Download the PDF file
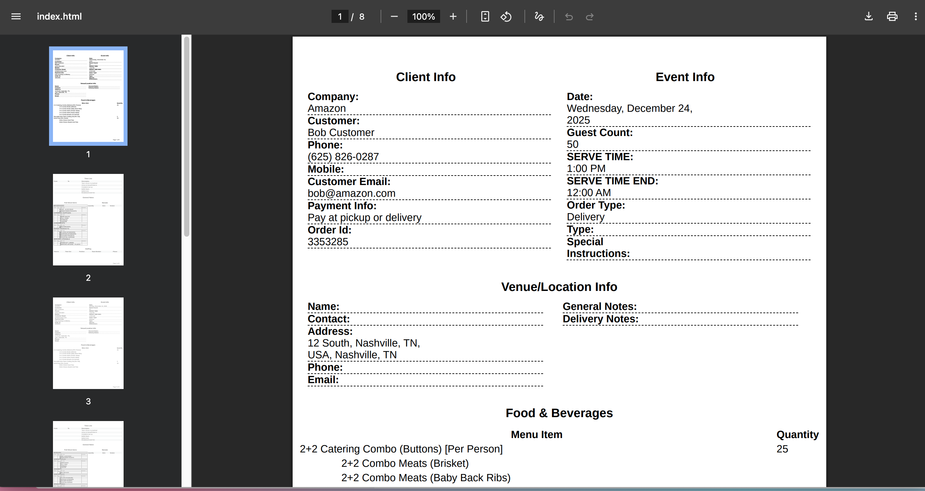The width and height of the screenshot is (925, 491). pyautogui.click(x=868, y=17)
